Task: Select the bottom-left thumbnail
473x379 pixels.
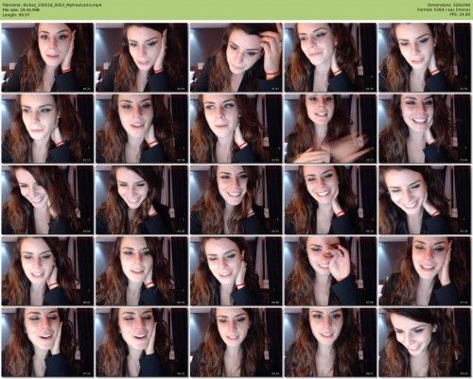Action: 47,342
